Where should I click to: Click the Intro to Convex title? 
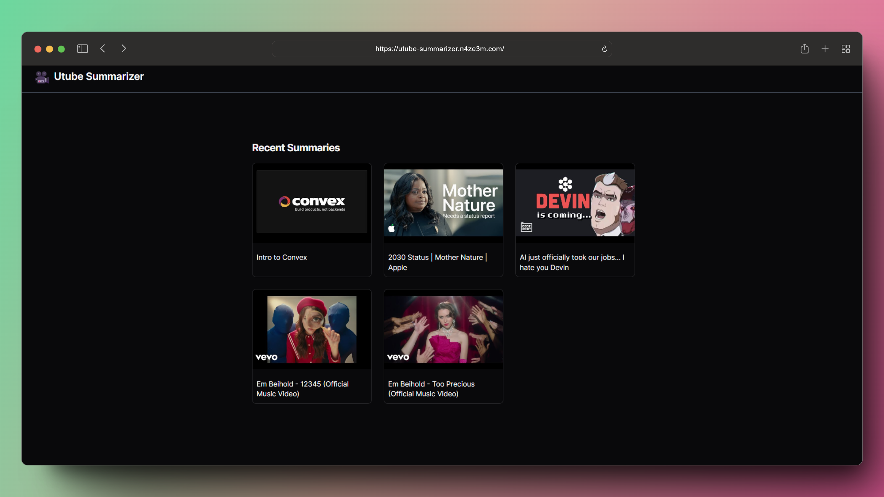pyautogui.click(x=281, y=257)
